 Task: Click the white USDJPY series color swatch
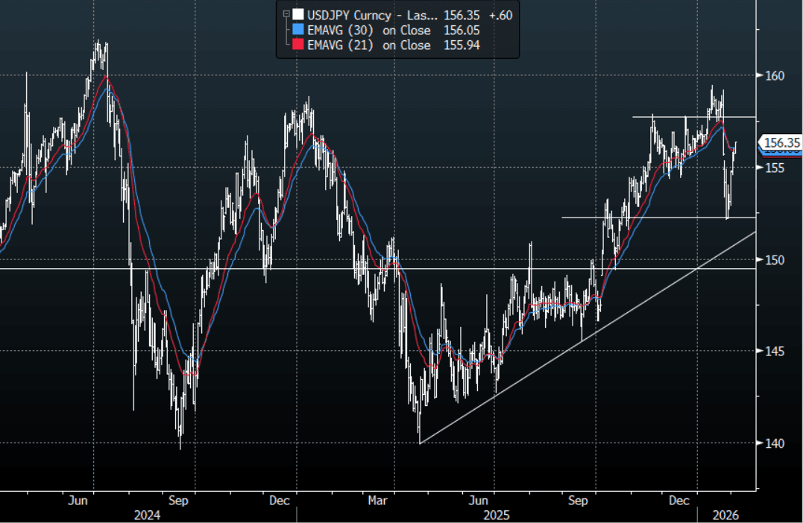pos(298,15)
